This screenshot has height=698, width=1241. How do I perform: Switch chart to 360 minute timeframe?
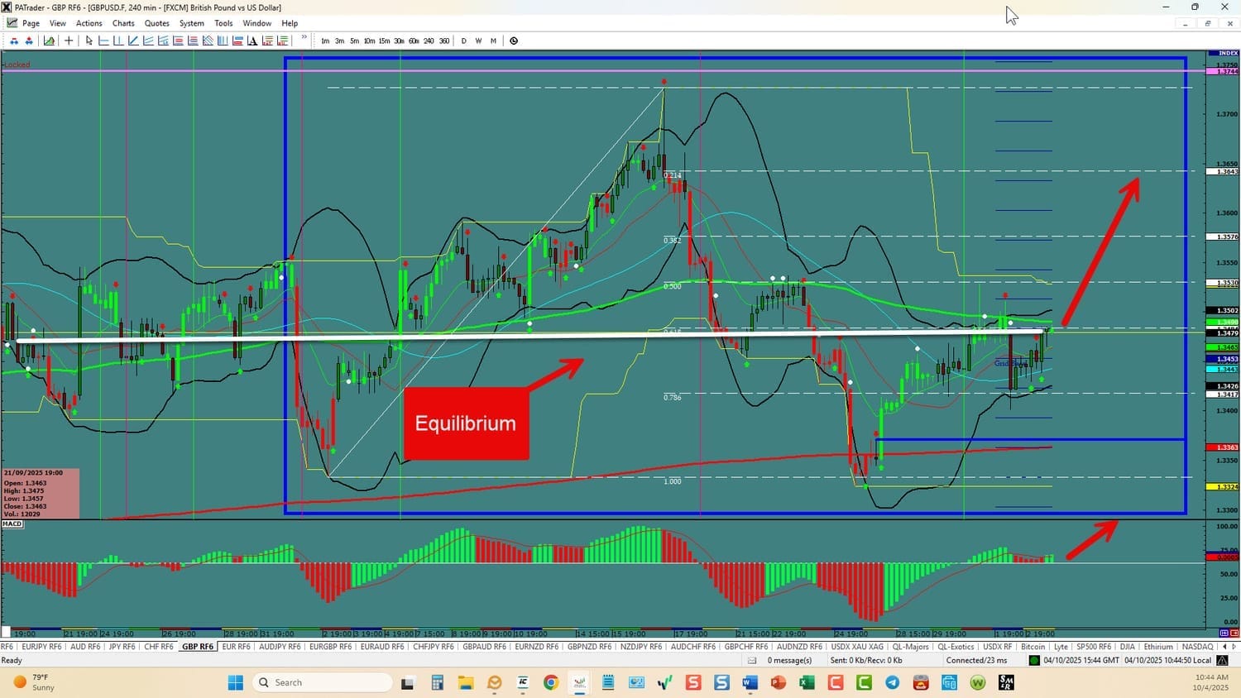(x=444, y=41)
